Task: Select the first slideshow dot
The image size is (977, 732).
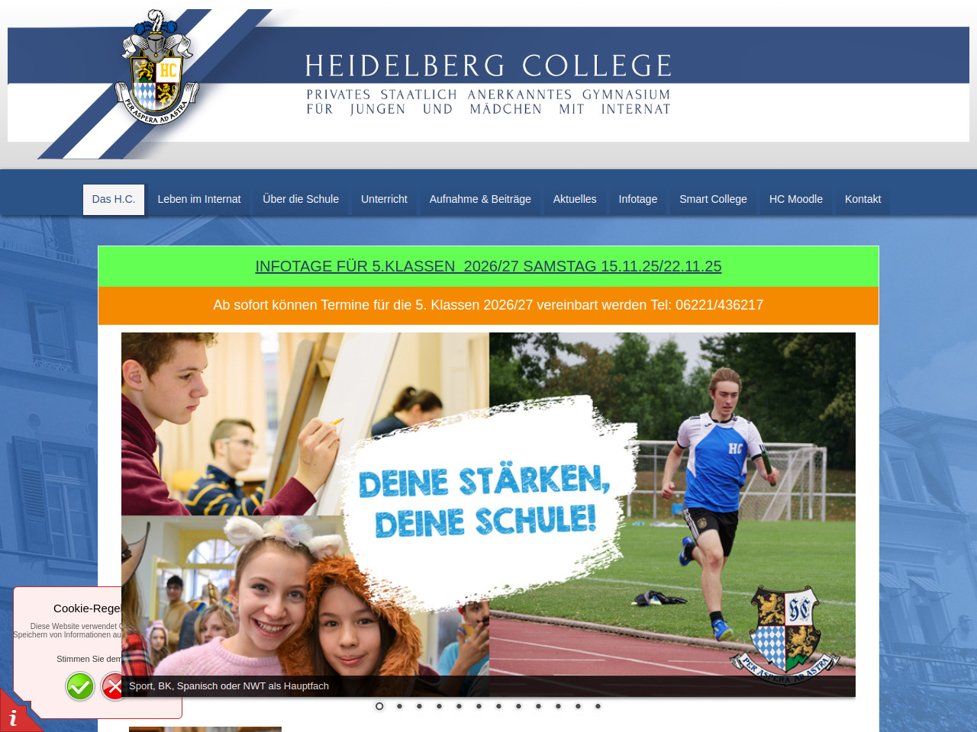Action: [379, 706]
